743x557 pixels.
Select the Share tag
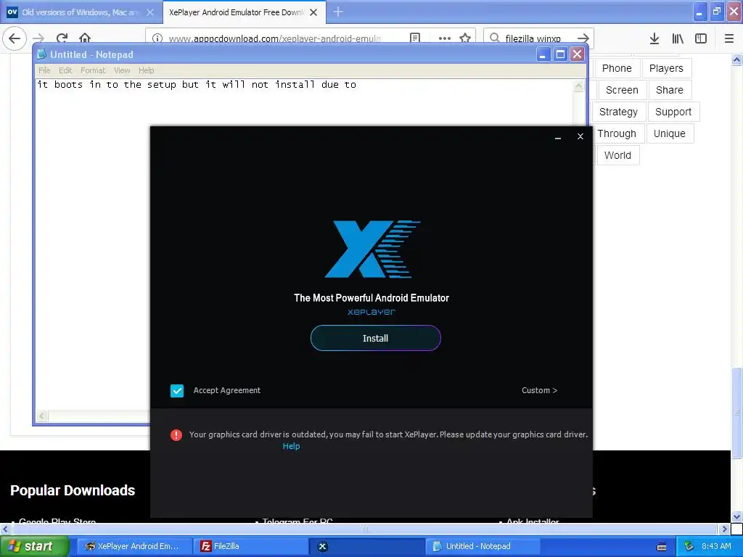pyautogui.click(x=669, y=90)
